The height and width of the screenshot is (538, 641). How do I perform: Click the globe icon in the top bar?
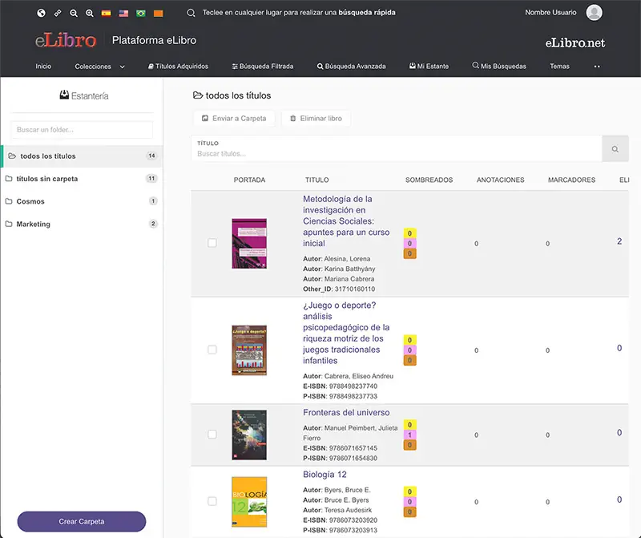(x=41, y=13)
